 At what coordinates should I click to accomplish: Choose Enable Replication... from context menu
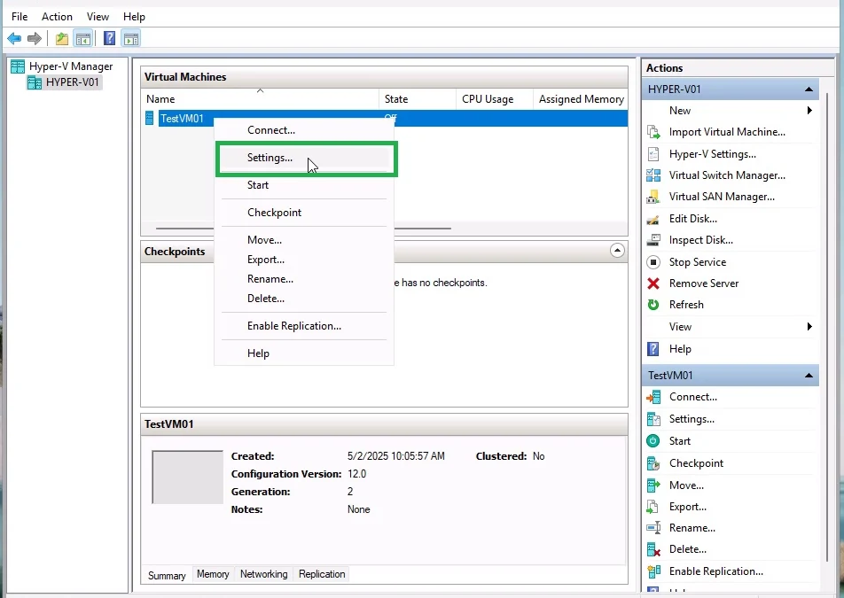[304, 326]
